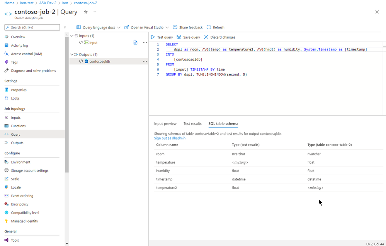Click the Tags icon in the sidebar

pyautogui.click(x=7, y=62)
